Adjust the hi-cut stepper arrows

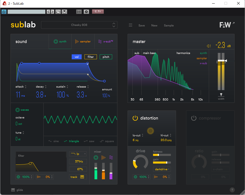[x=171, y=135]
